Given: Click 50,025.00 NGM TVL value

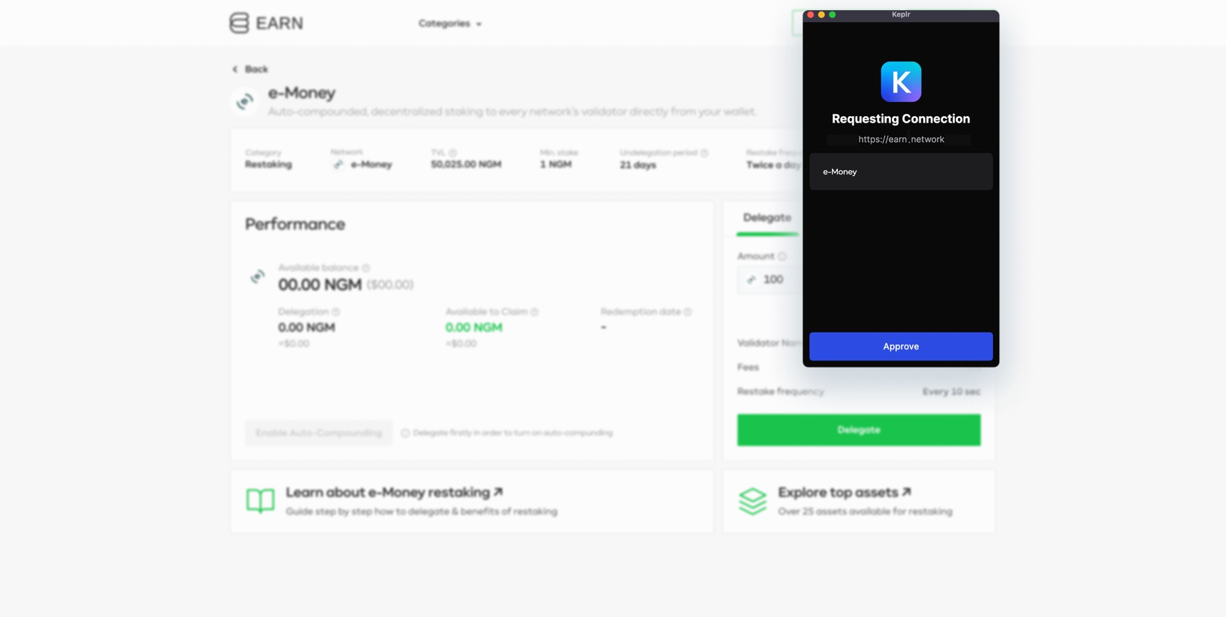Looking at the screenshot, I should [x=466, y=165].
